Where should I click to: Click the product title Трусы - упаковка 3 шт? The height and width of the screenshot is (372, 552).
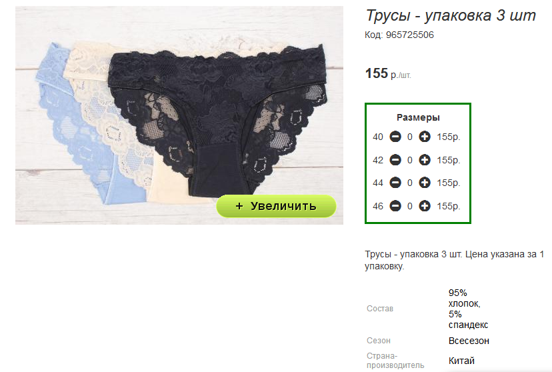[x=451, y=15]
